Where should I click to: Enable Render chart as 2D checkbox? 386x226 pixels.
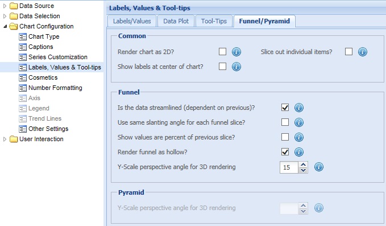pos(222,51)
